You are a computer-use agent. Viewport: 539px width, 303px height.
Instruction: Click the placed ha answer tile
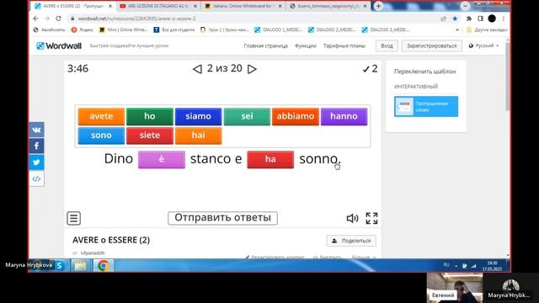[270, 159]
